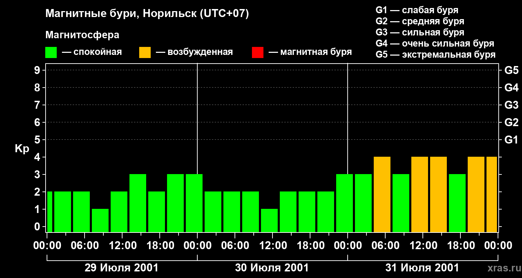
Task: Click the 'G1 — слабая буря' legend line
Action: pyautogui.click(x=417, y=10)
